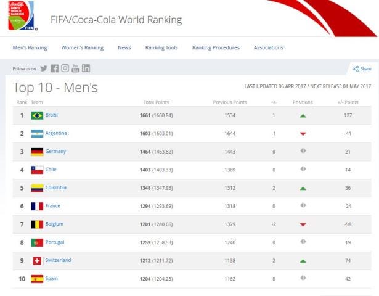379x296 pixels.
Task: Click the Argentina flag icon
Action: click(x=37, y=133)
